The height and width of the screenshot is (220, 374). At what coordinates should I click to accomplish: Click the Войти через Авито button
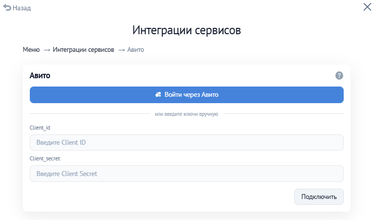[x=187, y=95]
